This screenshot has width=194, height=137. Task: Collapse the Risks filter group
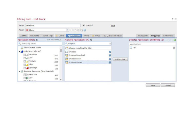pos(19,51)
